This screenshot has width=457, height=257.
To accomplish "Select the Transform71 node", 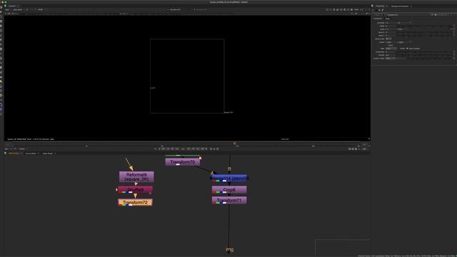I will point(229,201).
